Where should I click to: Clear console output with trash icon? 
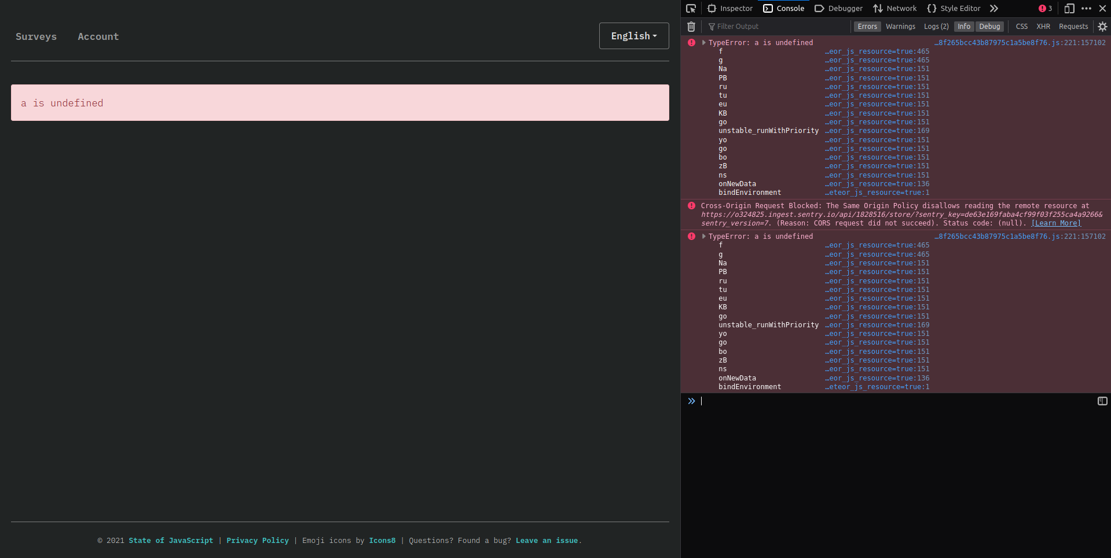coord(691,27)
